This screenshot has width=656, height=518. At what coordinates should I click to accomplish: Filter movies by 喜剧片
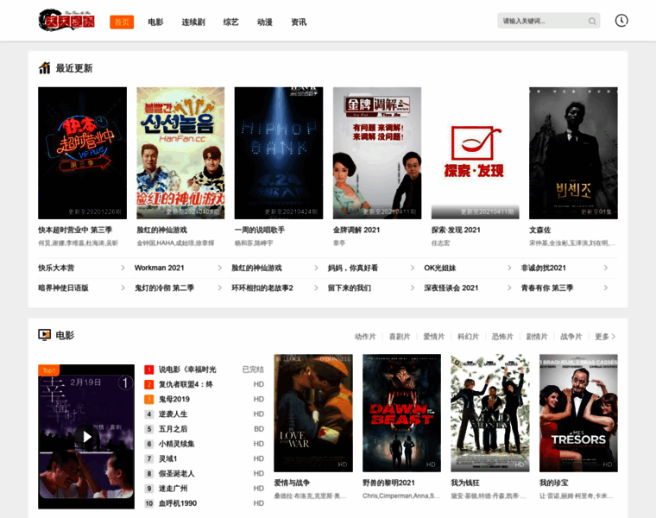pos(400,337)
